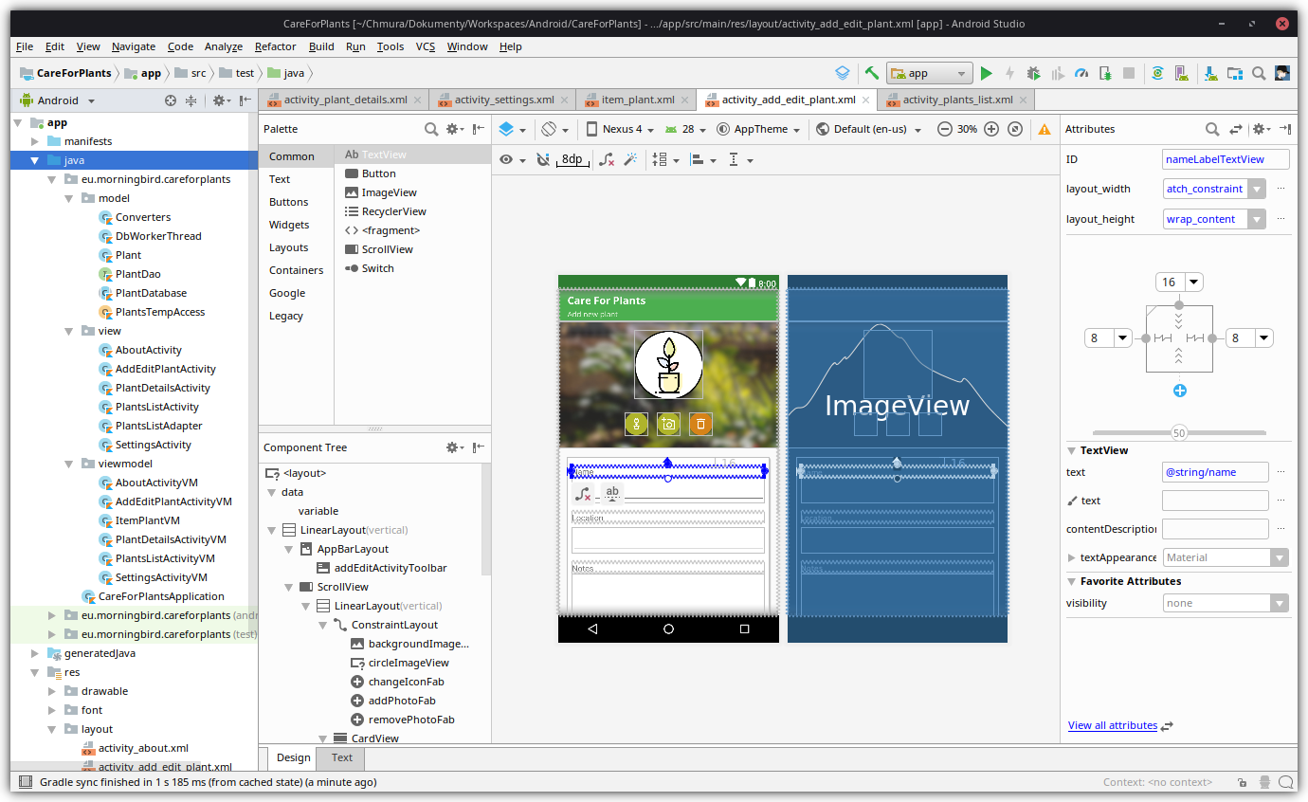Open the Attributes panel search icon

[x=1211, y=129]
